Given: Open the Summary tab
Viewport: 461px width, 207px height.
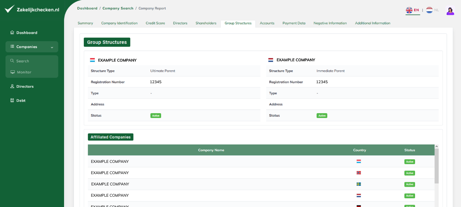Looking at the screenshot, I should click(85, 23).
